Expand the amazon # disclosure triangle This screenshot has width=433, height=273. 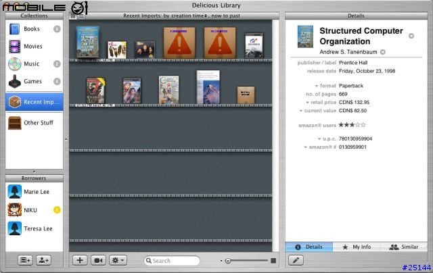click(x=305, y=147)
